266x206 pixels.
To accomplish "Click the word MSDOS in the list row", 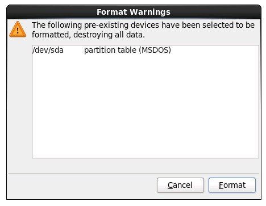I will 155,50.
